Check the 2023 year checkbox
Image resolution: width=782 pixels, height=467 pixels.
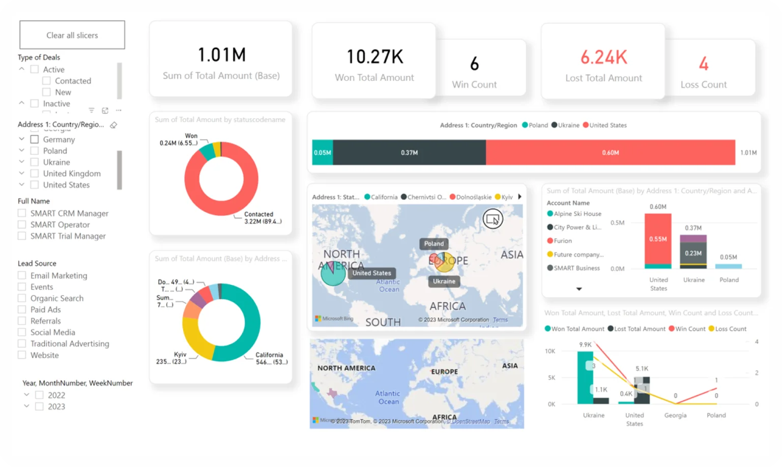(40, 406)
